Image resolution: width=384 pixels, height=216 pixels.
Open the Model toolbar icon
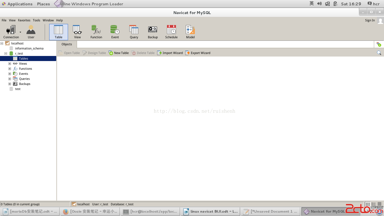190,32
